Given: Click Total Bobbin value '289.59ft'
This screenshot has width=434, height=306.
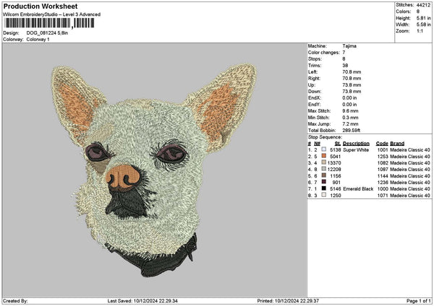Looking at the screenshot, I should coord(352,131).
